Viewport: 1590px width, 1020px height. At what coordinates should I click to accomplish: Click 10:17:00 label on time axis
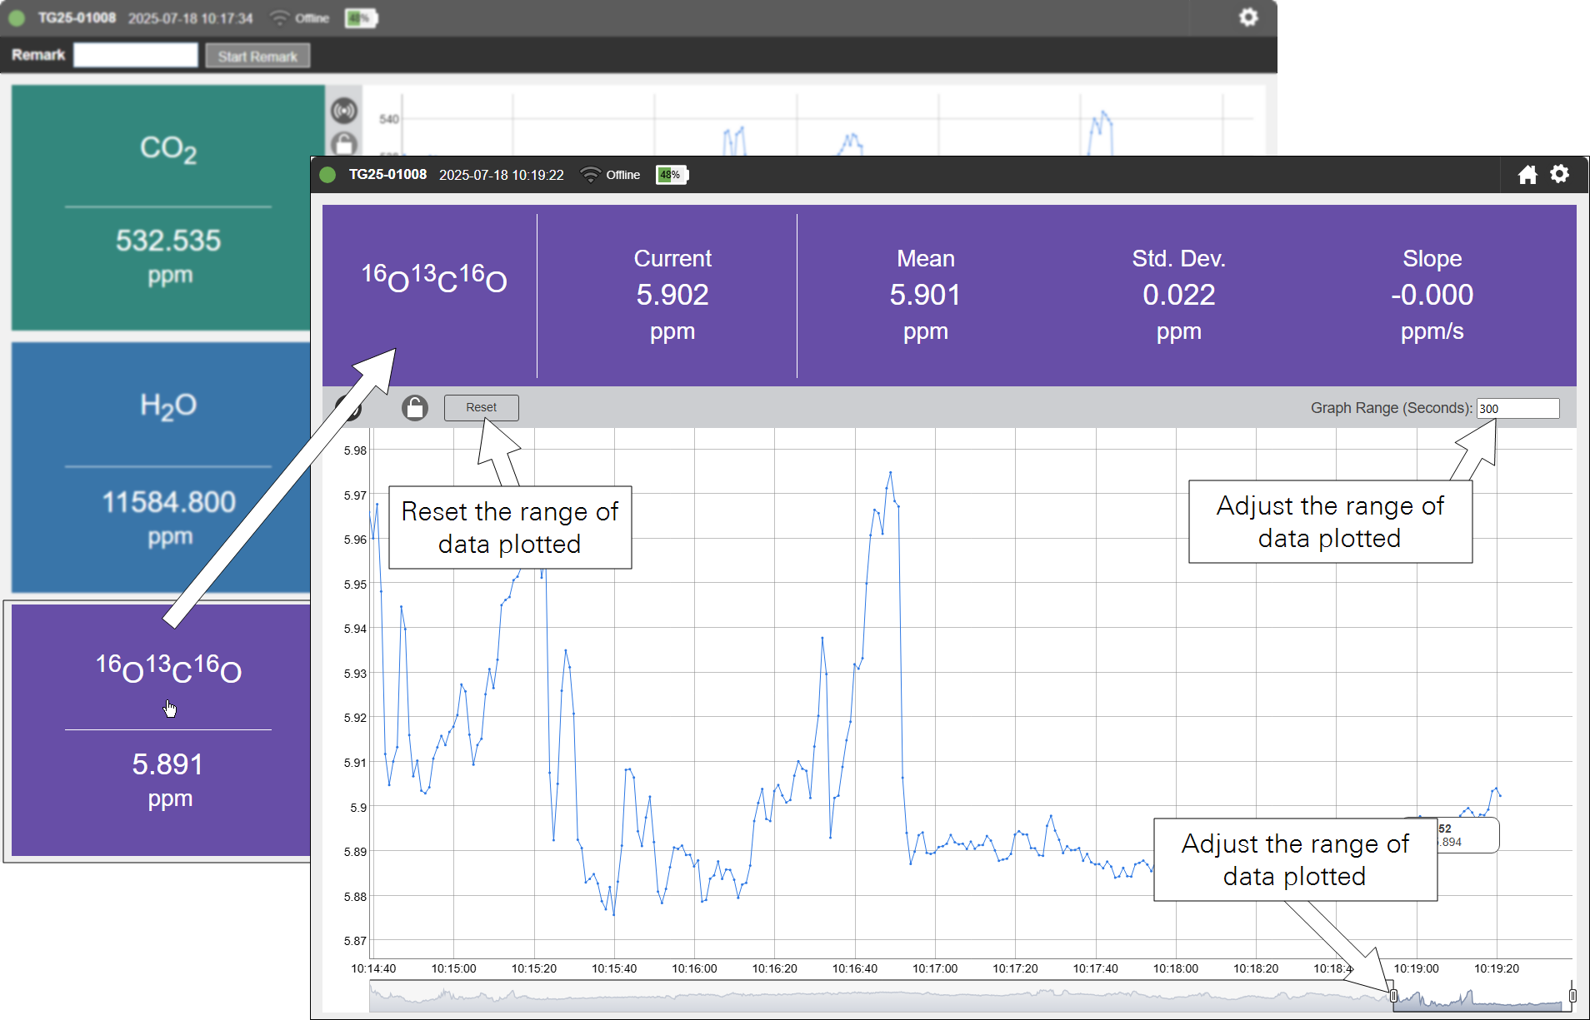pyautogui.click(x=935, y=968)
